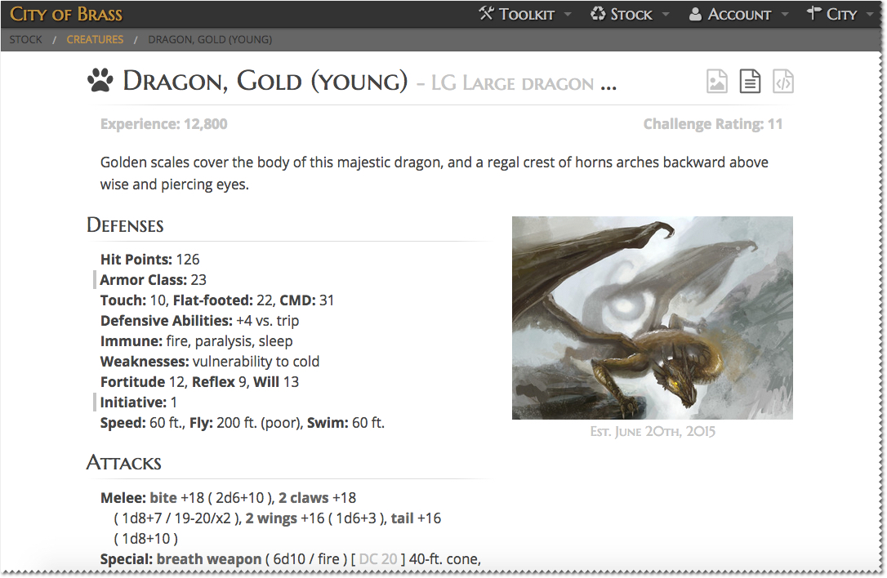Click the bite attack link
The image size is (887, 578).
pos(163,498)
